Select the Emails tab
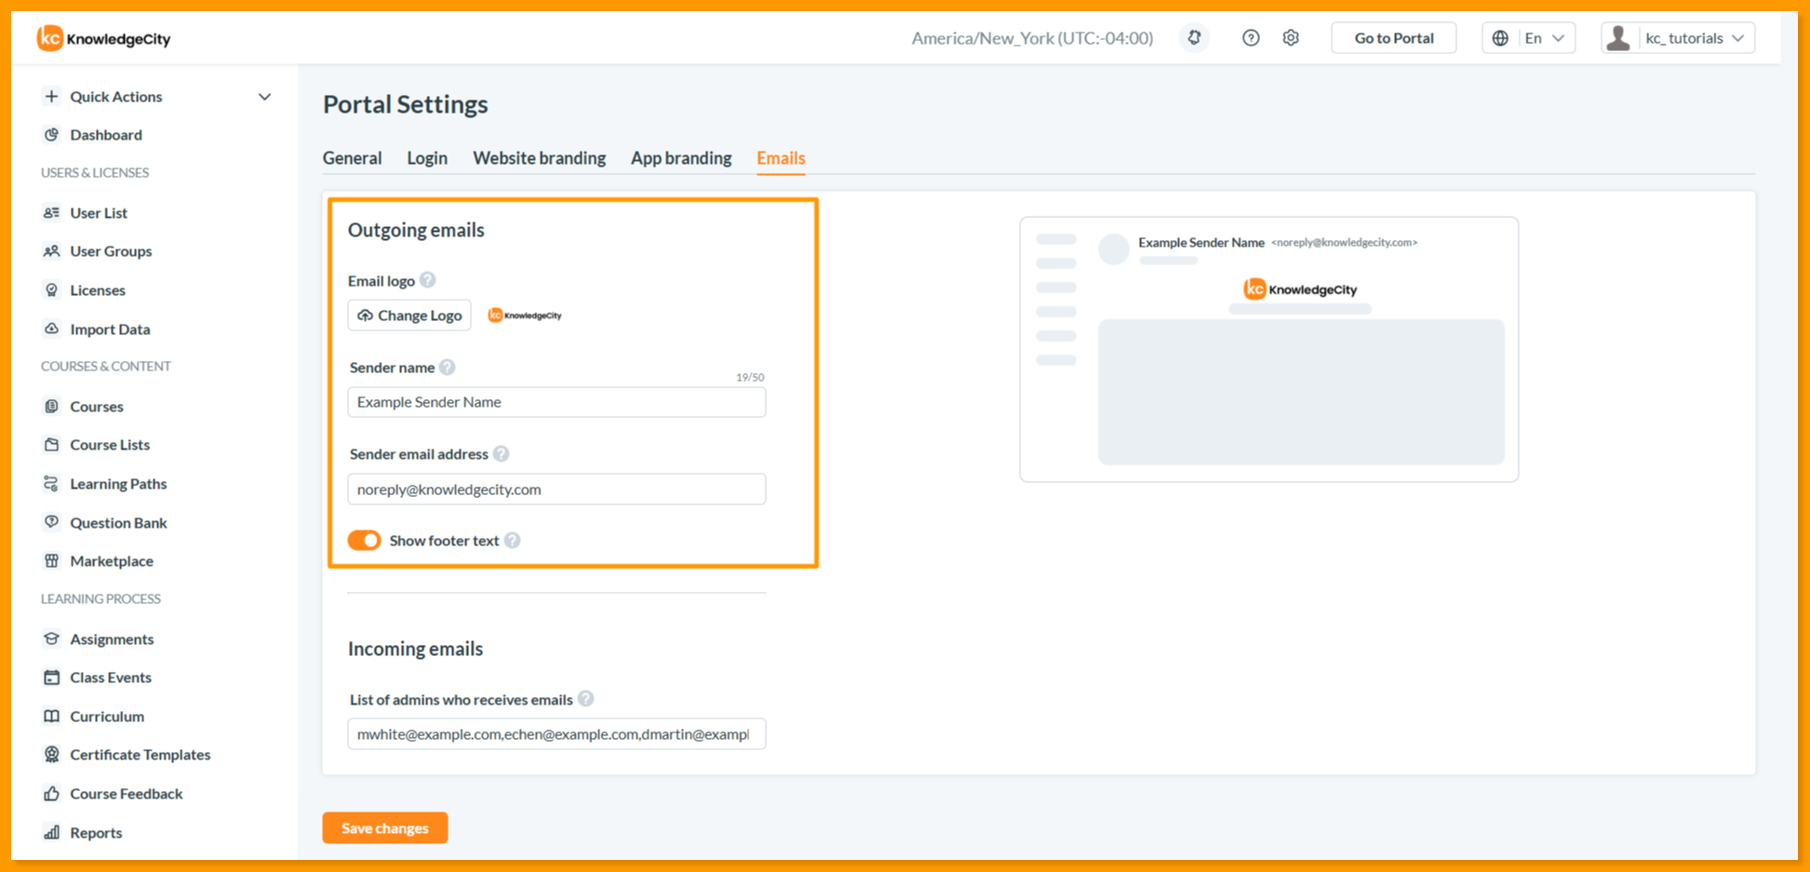1810x872 pixels. click(781, 158)
